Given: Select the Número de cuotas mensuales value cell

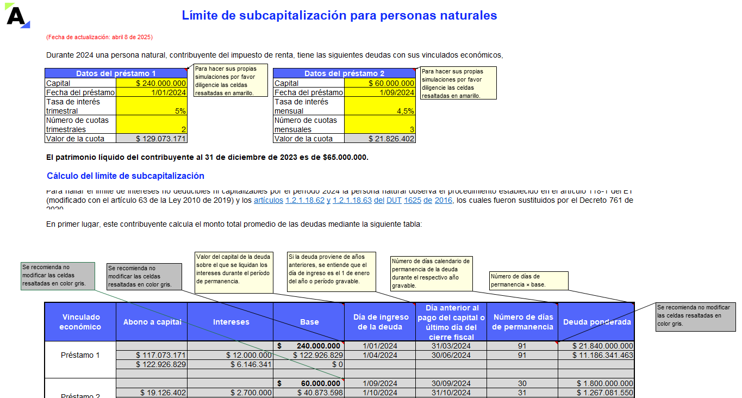Looking at the screenshot, I should pos(380,125).
